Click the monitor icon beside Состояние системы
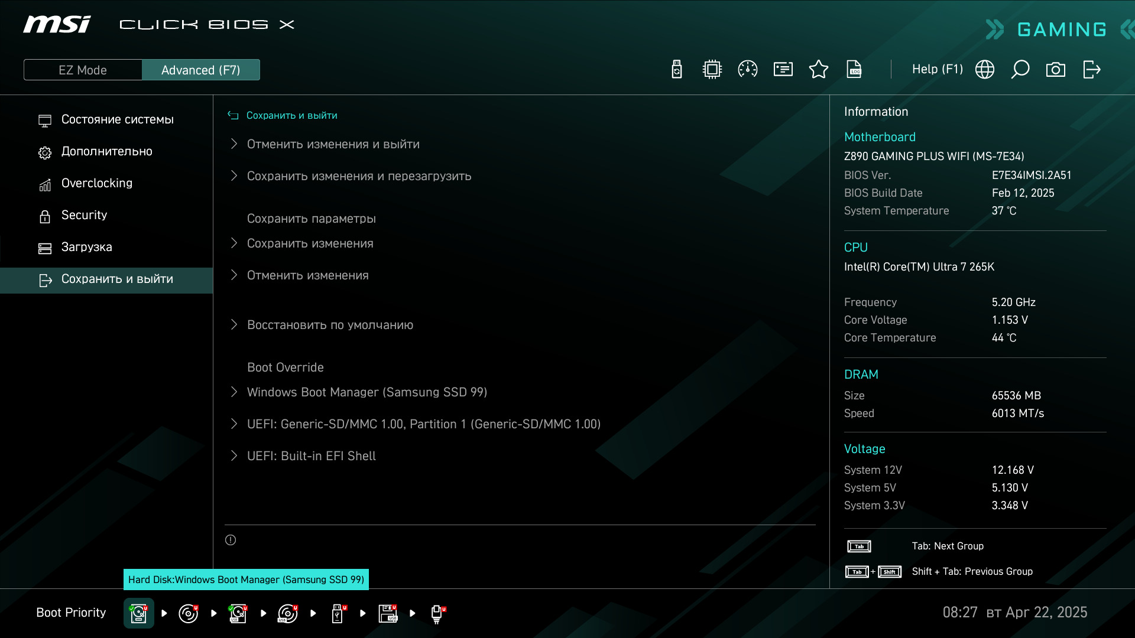This screenshot has width=1135, height=638. point(45,121)
